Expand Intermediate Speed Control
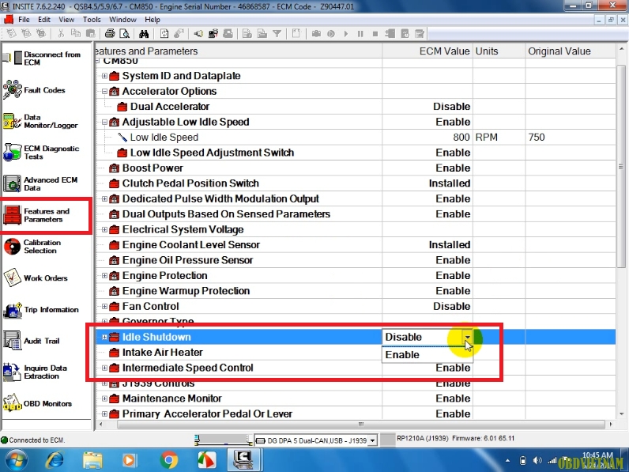 click(x=104, y=368)
